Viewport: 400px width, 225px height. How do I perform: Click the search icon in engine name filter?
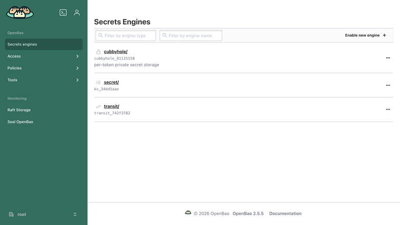click(x=165, y=35)
